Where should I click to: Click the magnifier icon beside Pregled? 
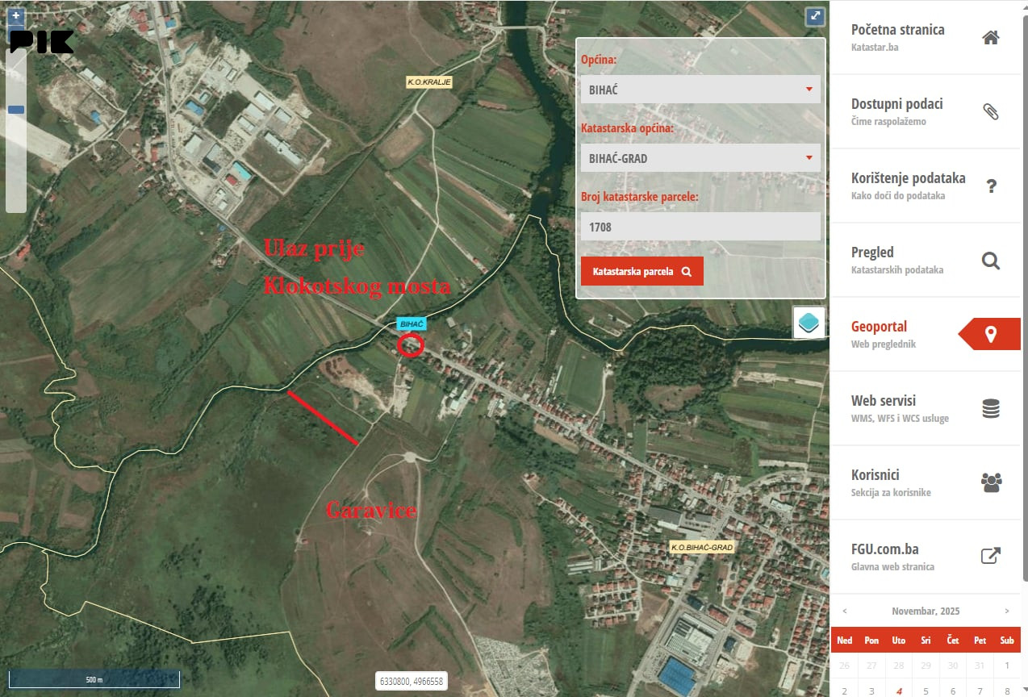[991, 261]
